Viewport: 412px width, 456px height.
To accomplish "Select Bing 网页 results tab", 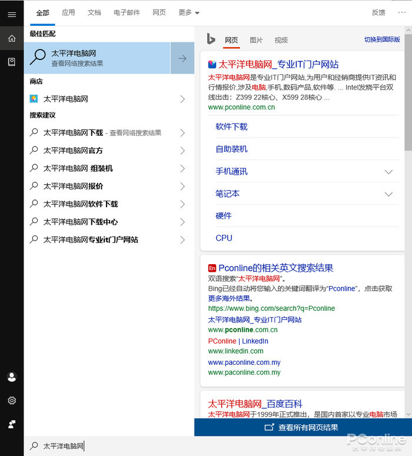I will tap(231, 40).
